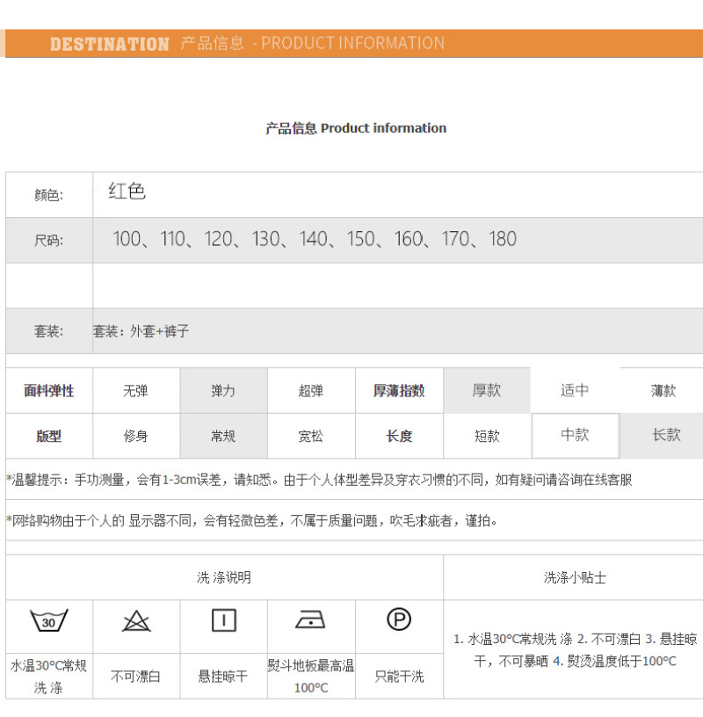Screen dimensions: 703x717
Task: Select the 常规 fit option
Action: point(223,436)
